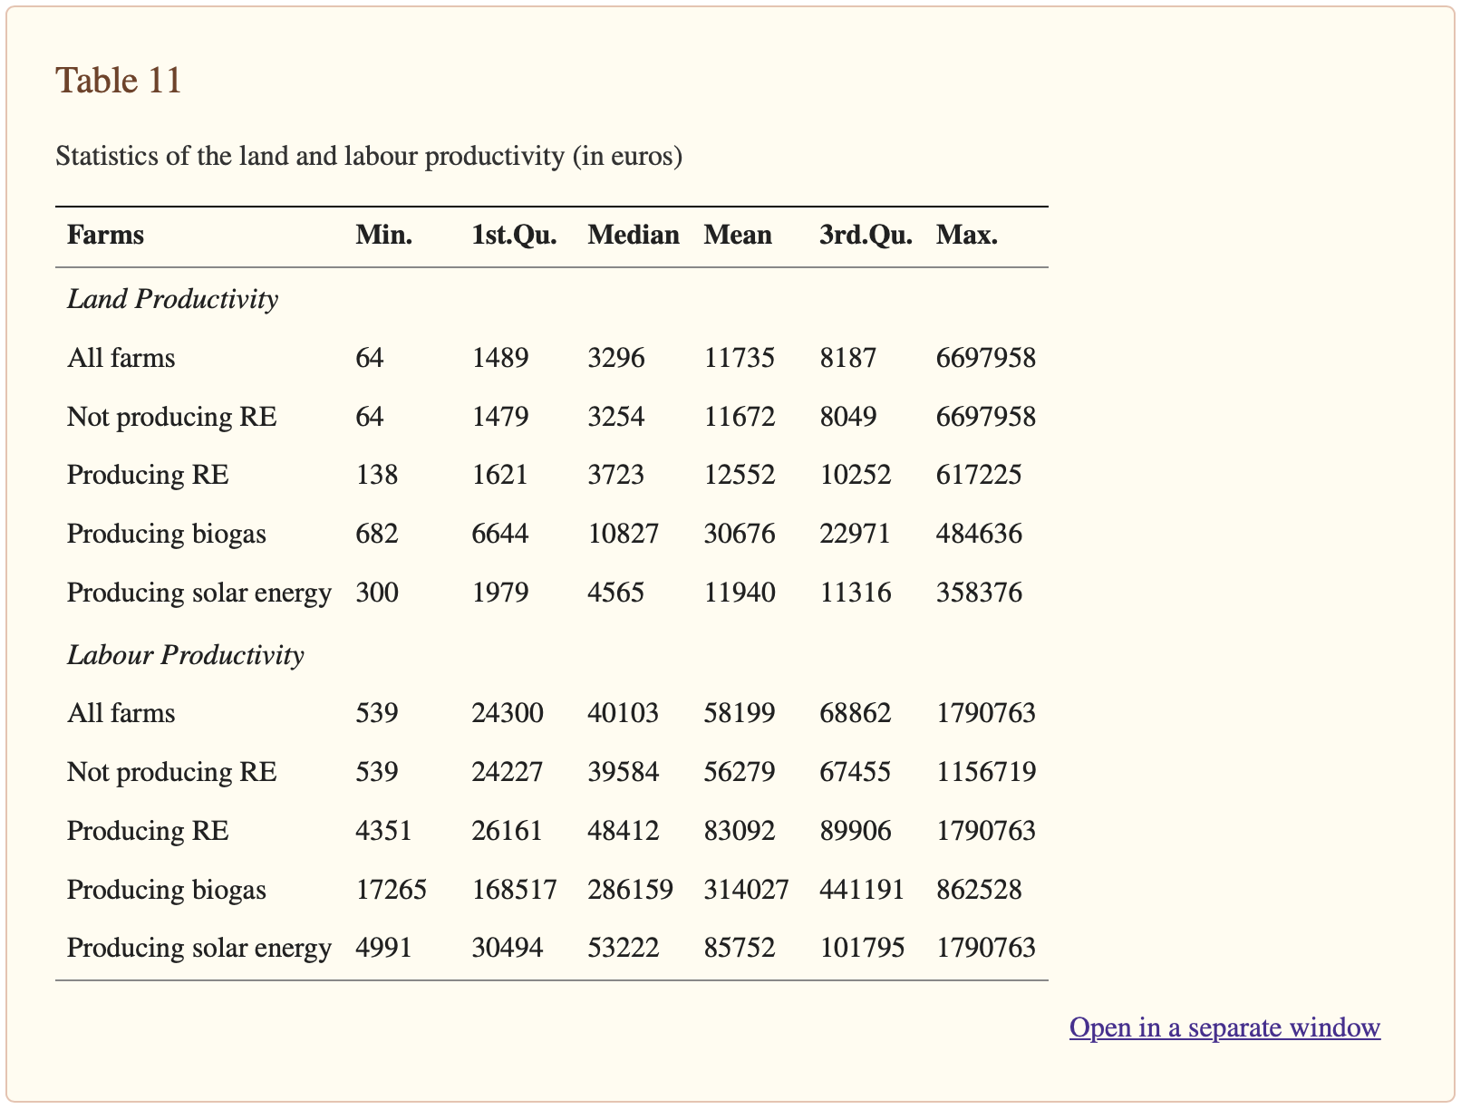Select the 3rd.Qu. column header
The width and height of the screenshot is (1461, 1109).
pos(866,236)
